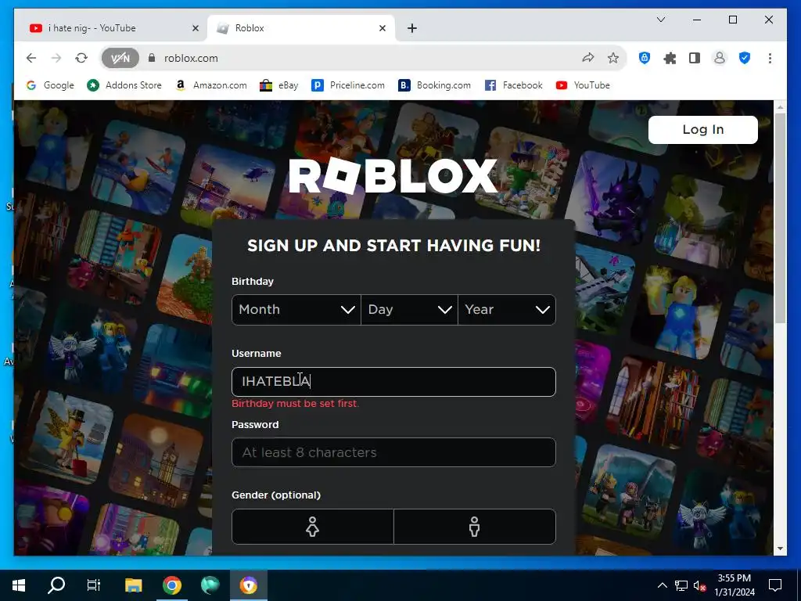
Task: Bookmark this page with the star
Action: [613, 58]
